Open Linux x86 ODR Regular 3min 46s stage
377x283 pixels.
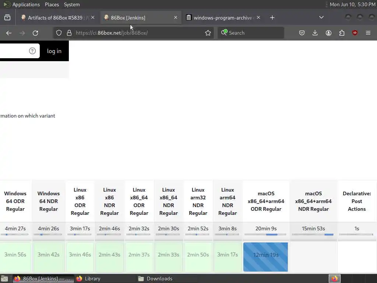[x=80, y=257]
